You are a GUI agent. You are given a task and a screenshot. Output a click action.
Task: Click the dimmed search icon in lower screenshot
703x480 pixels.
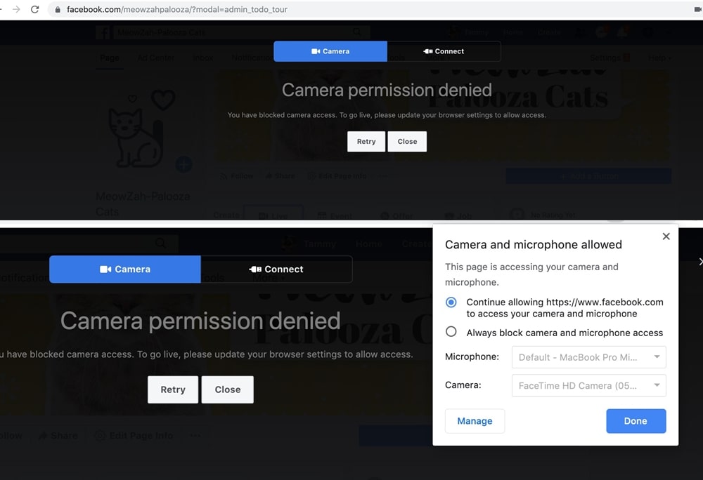tap(160, 244)
